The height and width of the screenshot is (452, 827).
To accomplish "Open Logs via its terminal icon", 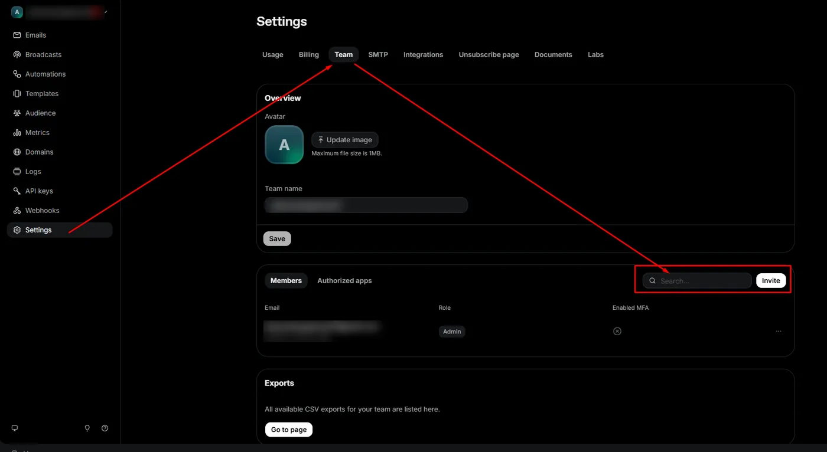I will coord(17,172).
